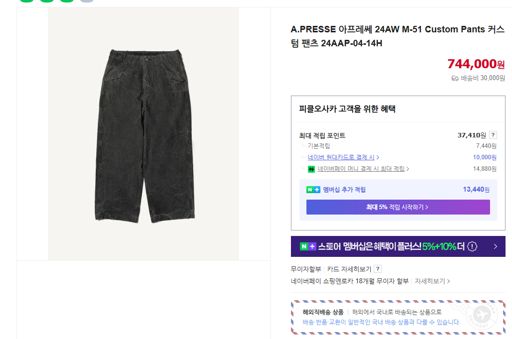Click the green Naver Pay money icon
The image size is (512, 339).
click(311, 169)
